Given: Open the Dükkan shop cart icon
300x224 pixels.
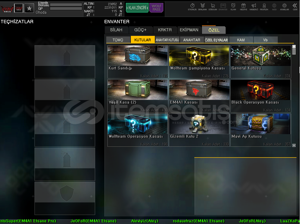Looking at the screenshot, I should tap(213, 7).
